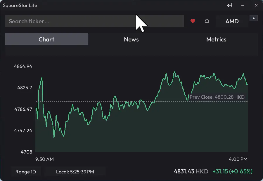The height and width of the screenshot is (181, 263).
Task: Minimize the SquareStar Lite window
Action: pos(243,5)
